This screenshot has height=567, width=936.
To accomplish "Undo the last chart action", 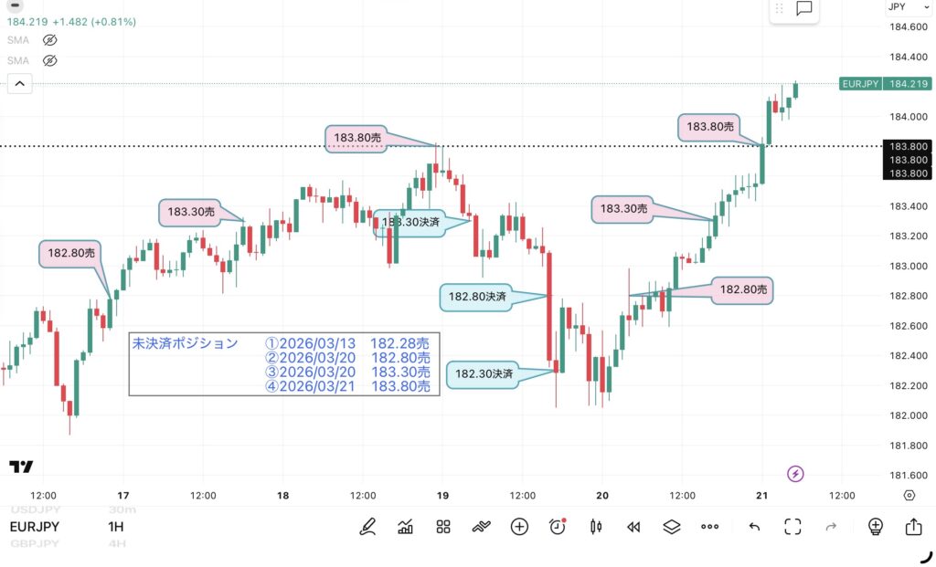I will 754,526.
